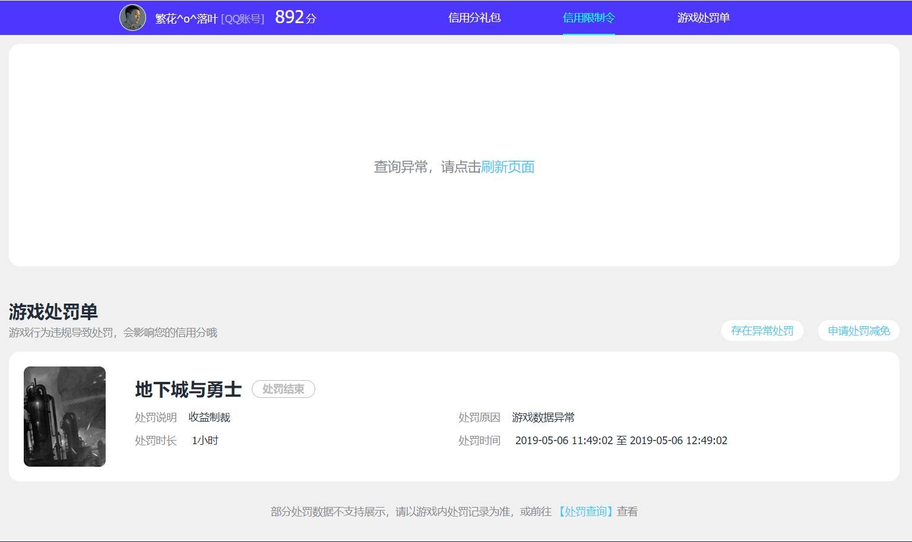The height and width of the screenshot is (542, 912).
Task: Click the 刷新页面 link
Action: coord(508,167)
